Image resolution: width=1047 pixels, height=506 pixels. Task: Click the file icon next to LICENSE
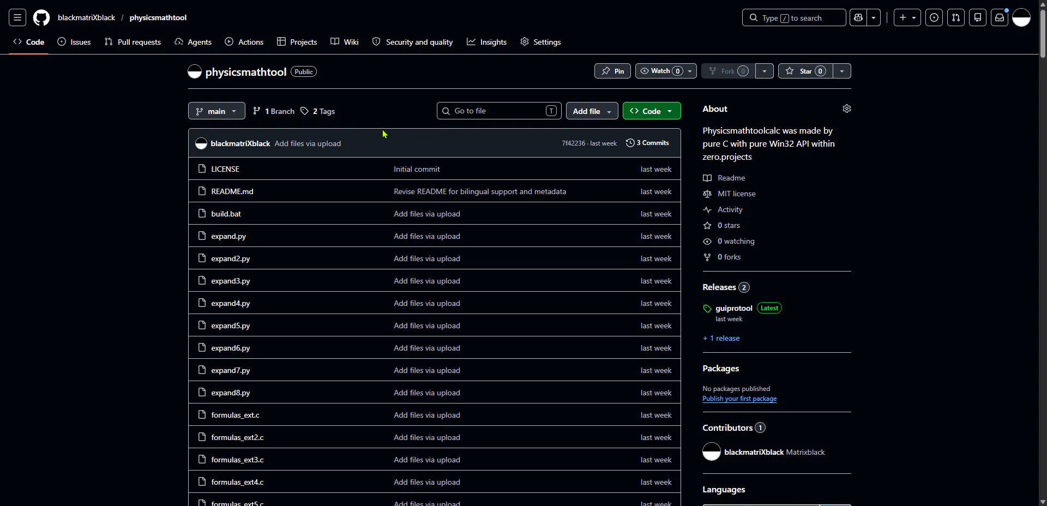click(202, 168)
